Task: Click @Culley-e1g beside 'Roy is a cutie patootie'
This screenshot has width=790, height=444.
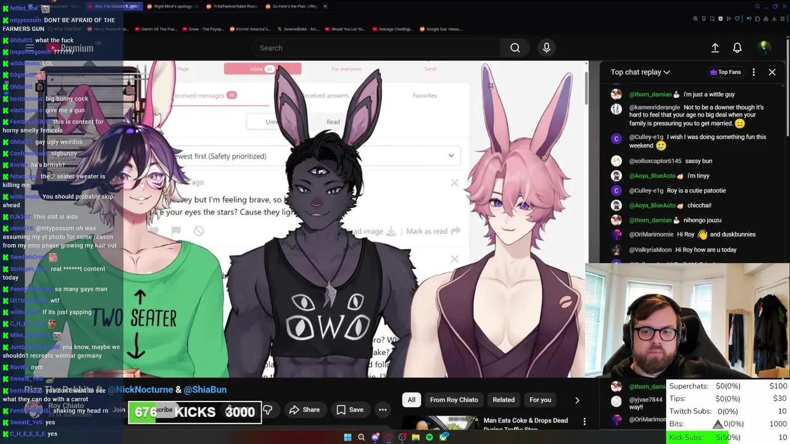Action: point(646,191)
